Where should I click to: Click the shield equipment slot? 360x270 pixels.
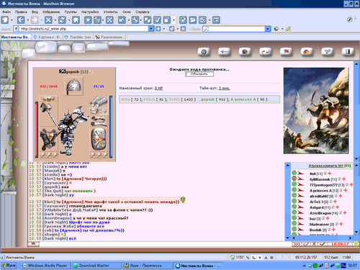[x=99, y=140]
